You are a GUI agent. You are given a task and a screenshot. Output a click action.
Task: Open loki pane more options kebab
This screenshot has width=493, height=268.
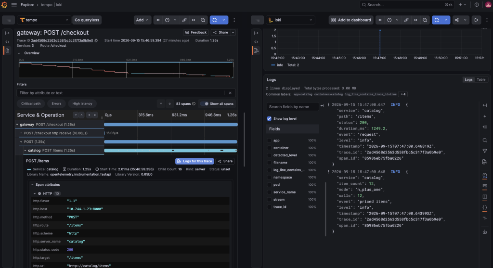[x=487, y=20]
